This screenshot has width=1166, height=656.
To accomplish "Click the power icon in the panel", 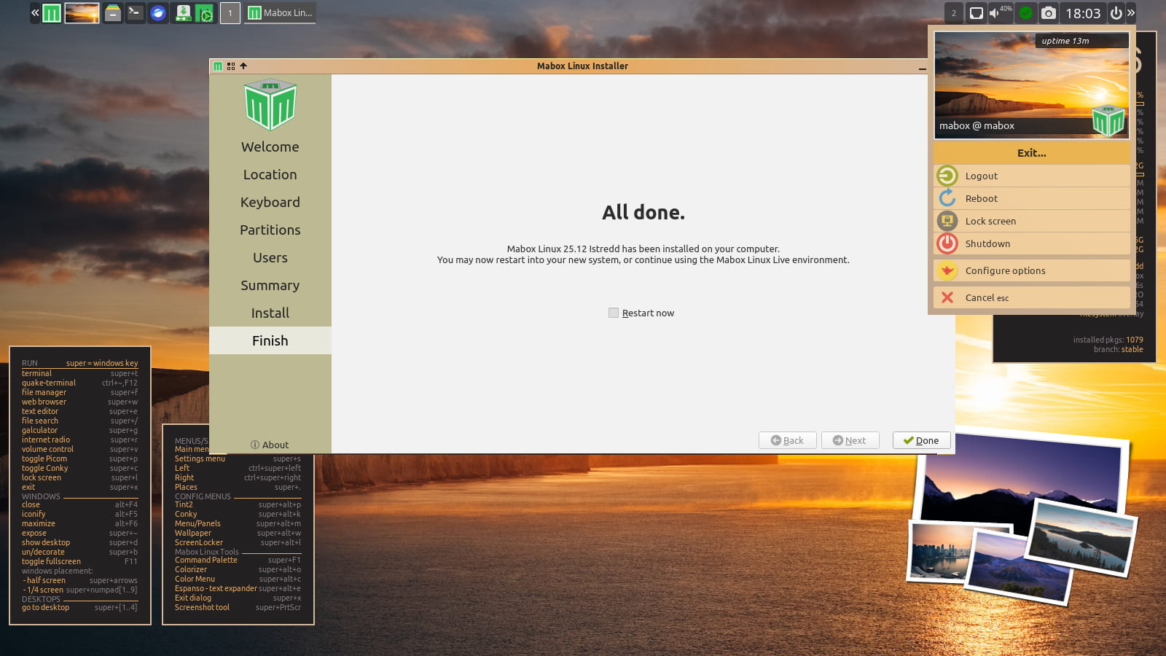I will (1116, 13).
